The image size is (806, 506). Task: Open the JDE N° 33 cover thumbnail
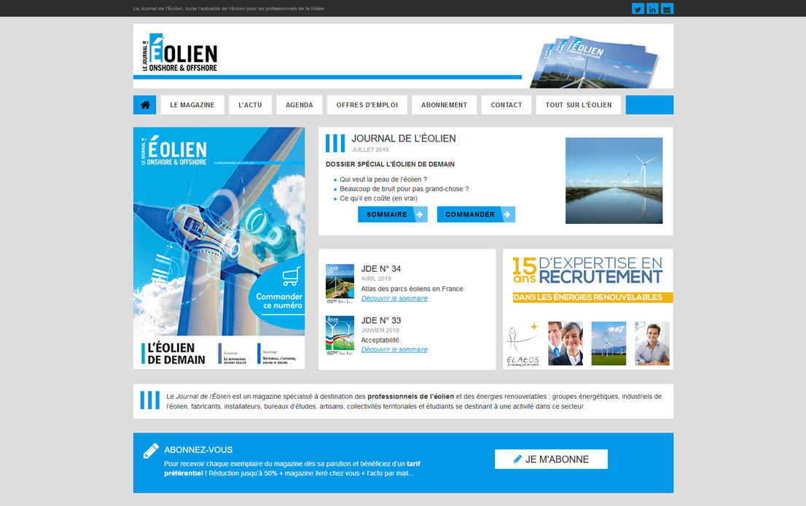[340, 335]
